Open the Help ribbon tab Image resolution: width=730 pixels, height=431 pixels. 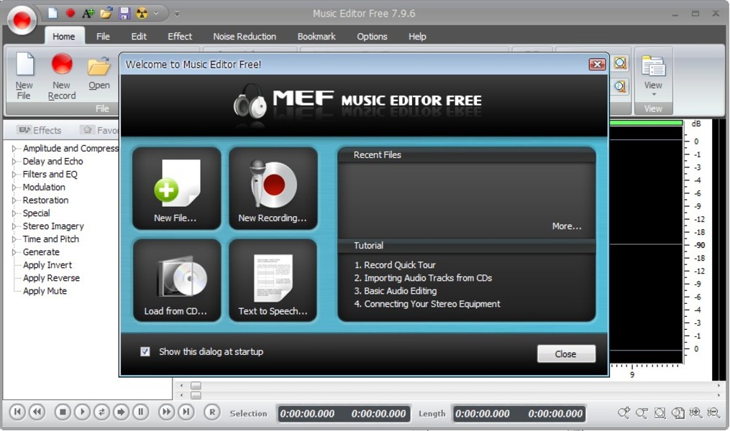click(417, 36)
